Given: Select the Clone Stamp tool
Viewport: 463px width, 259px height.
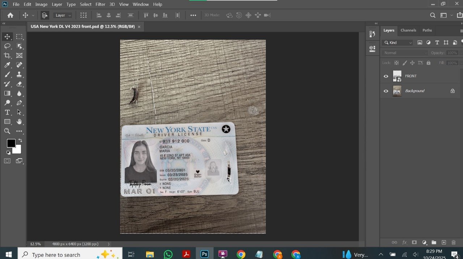Looking at the screenshot, I should pos(19,74).
